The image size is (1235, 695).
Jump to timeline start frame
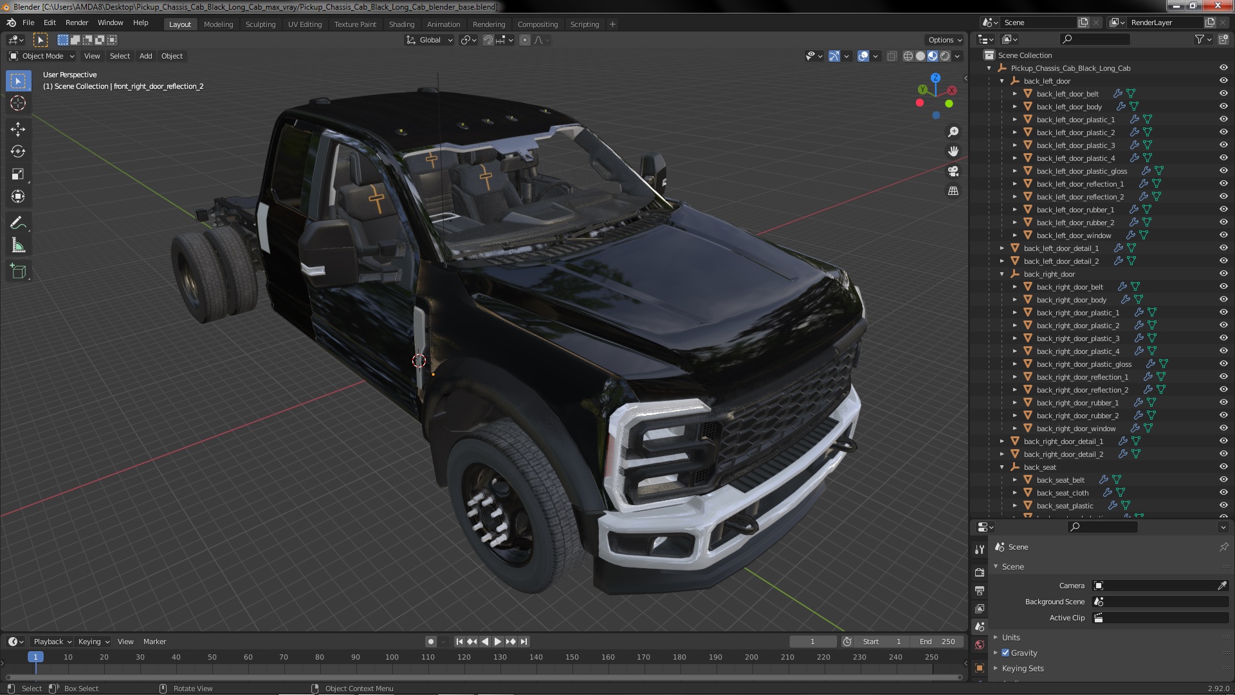tap(459, 642)
